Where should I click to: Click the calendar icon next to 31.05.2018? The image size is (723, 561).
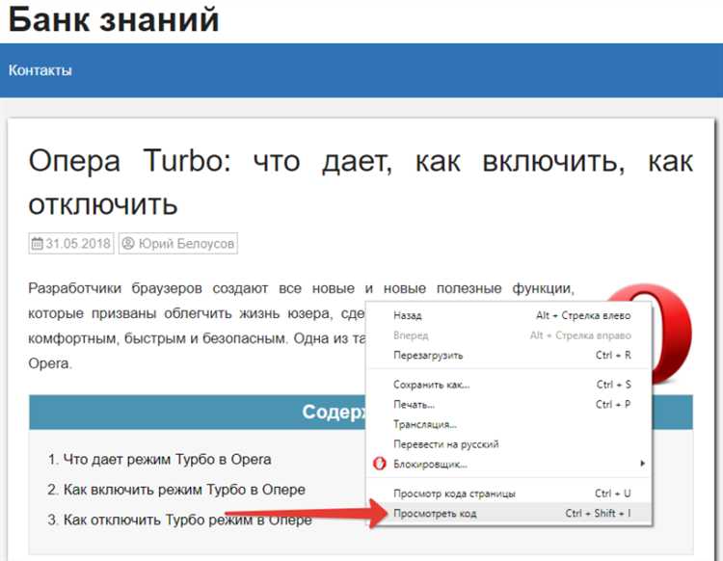37,243
